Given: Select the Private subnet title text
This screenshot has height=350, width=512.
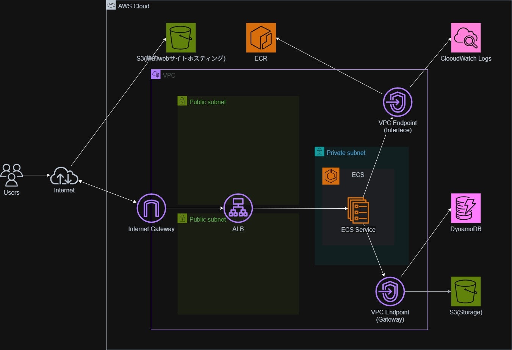Looking at the screenshot, I should click(346, 153).
